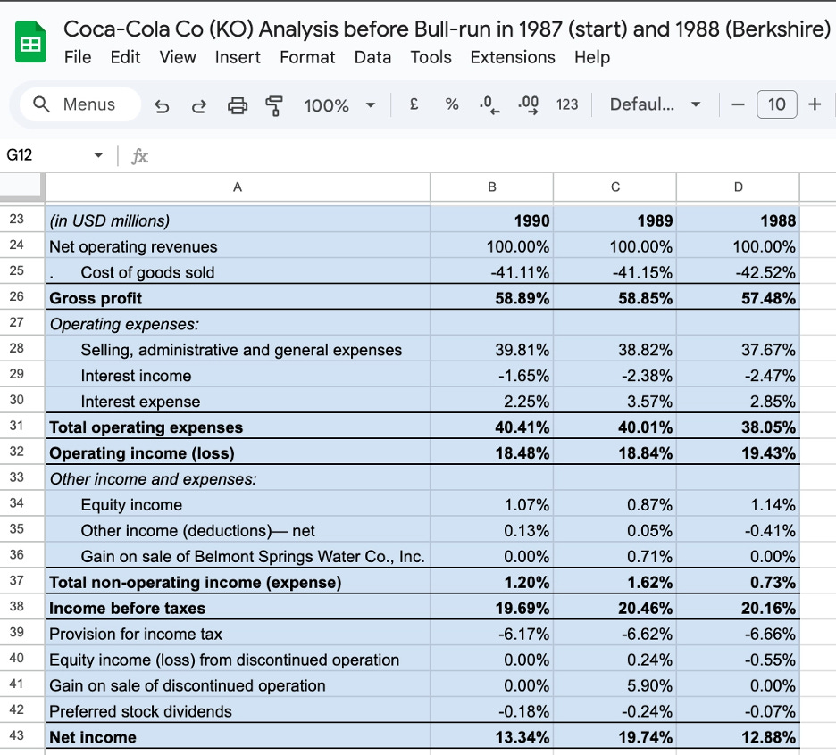Click the spreadsheet title Coca-Cola Co (KO) Analysis
The width and height of the screenshot is (836, 755).
[447, 29]
